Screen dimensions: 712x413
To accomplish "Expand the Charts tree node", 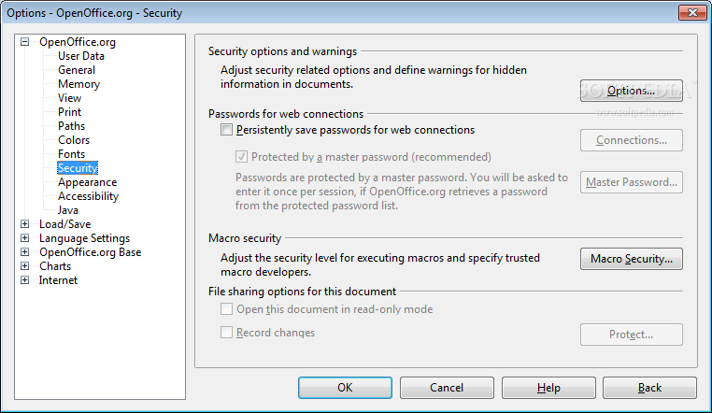I will (25, 266).
